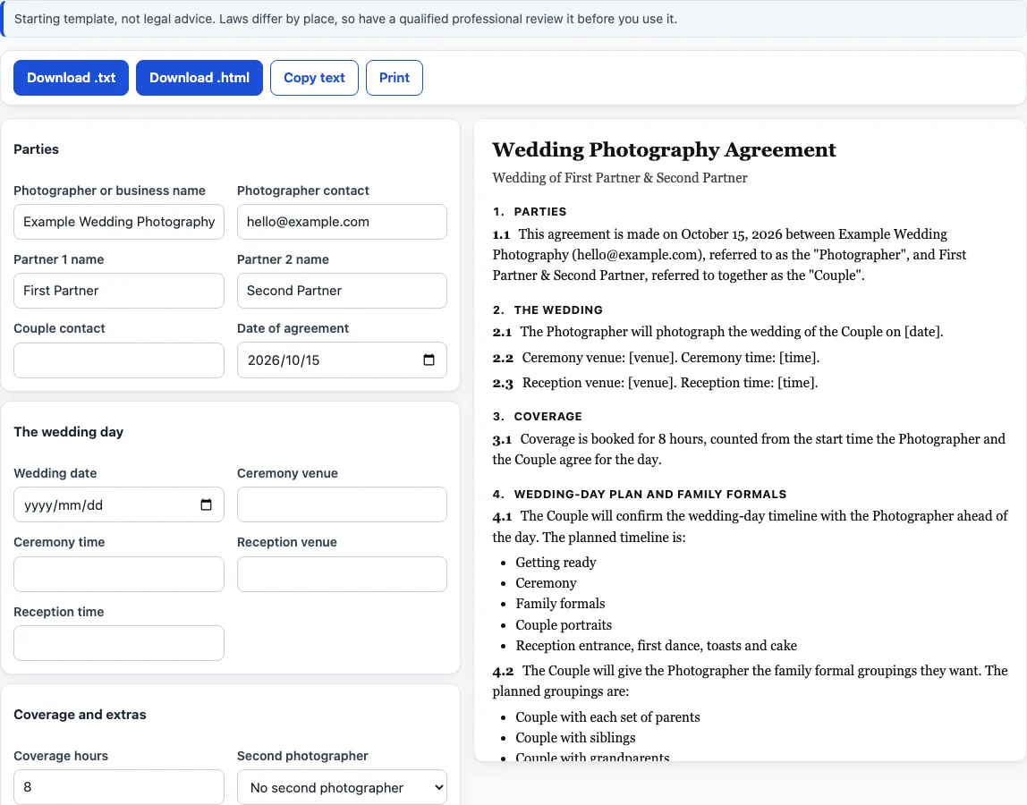Click 'Couple with each set of parents' bullet
This screenshot has height=805, width=1027.
(607, 716)
